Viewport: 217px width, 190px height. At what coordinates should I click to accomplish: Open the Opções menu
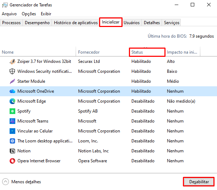[x=29, y=14]
